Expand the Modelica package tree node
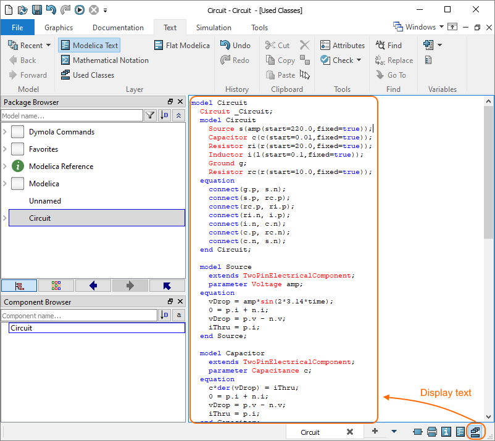This screenshot has height=441, width=495. (x=5, y=184)
